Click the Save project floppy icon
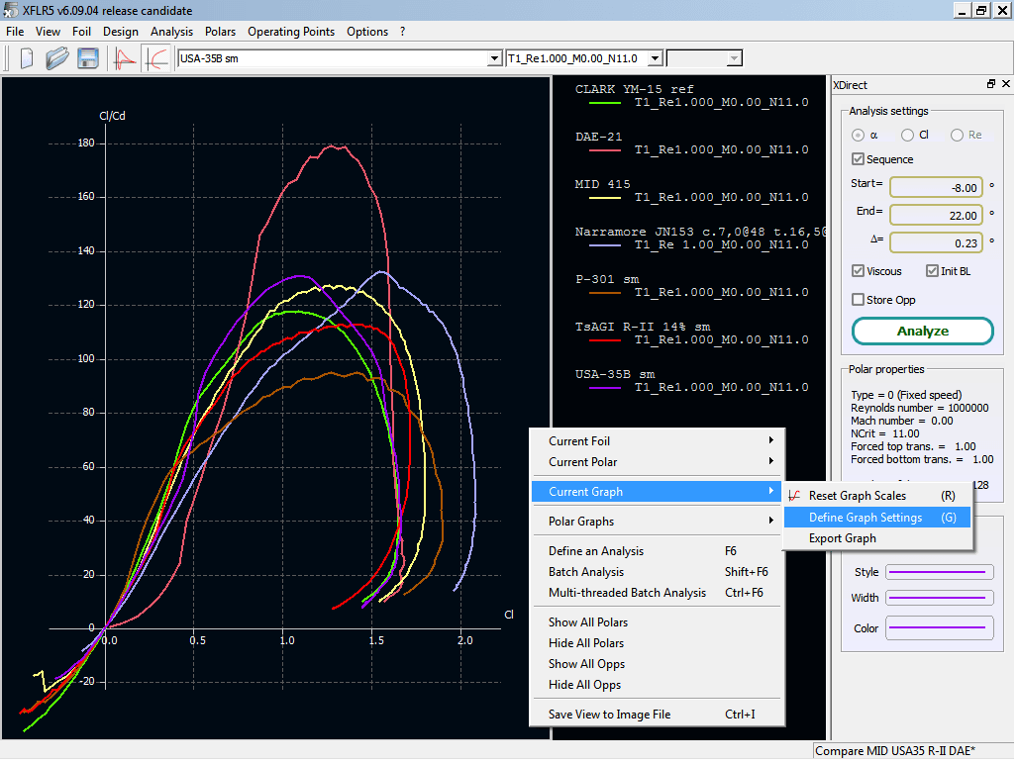This screenshot has width=1018, height=764. coord(87,58)
